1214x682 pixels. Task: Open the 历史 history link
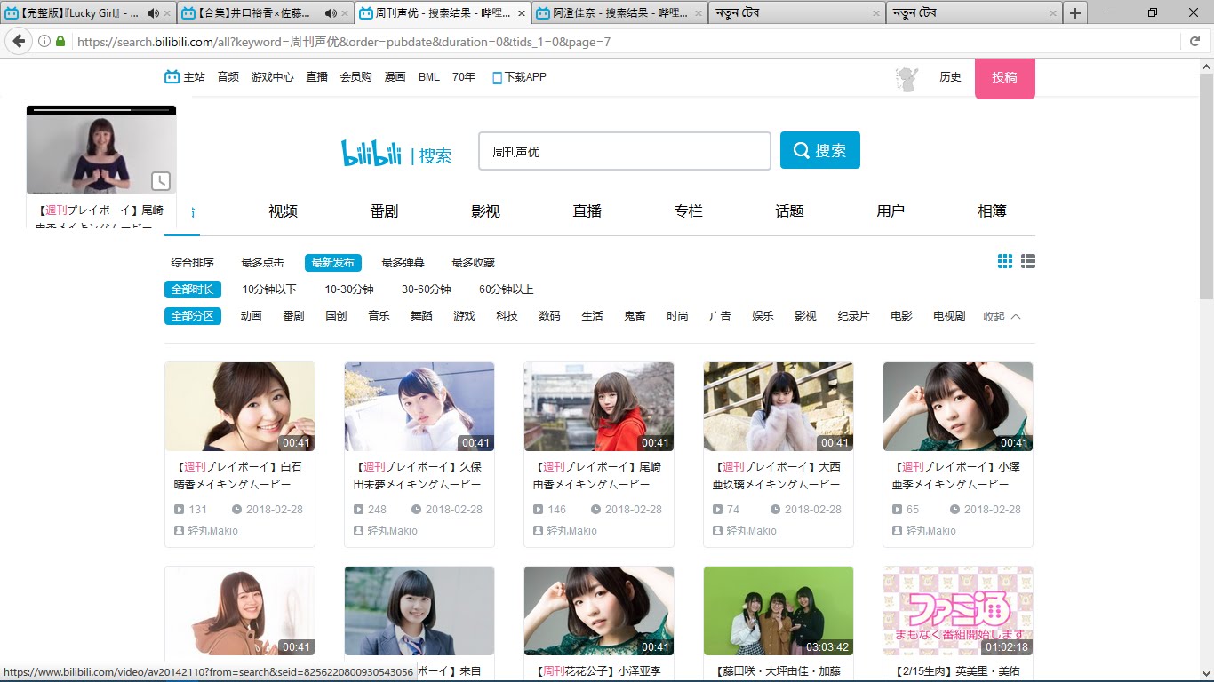tap(950, 77)
